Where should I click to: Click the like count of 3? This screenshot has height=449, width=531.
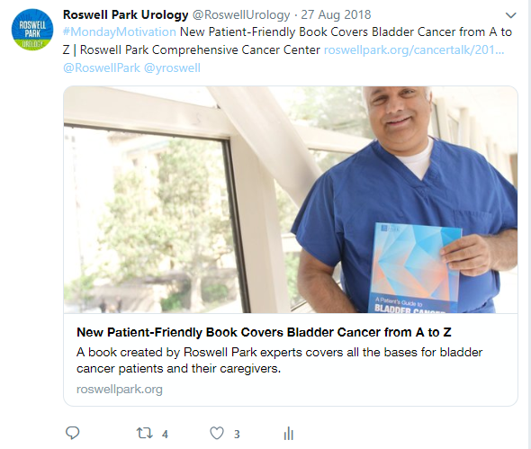coord(237,434)
